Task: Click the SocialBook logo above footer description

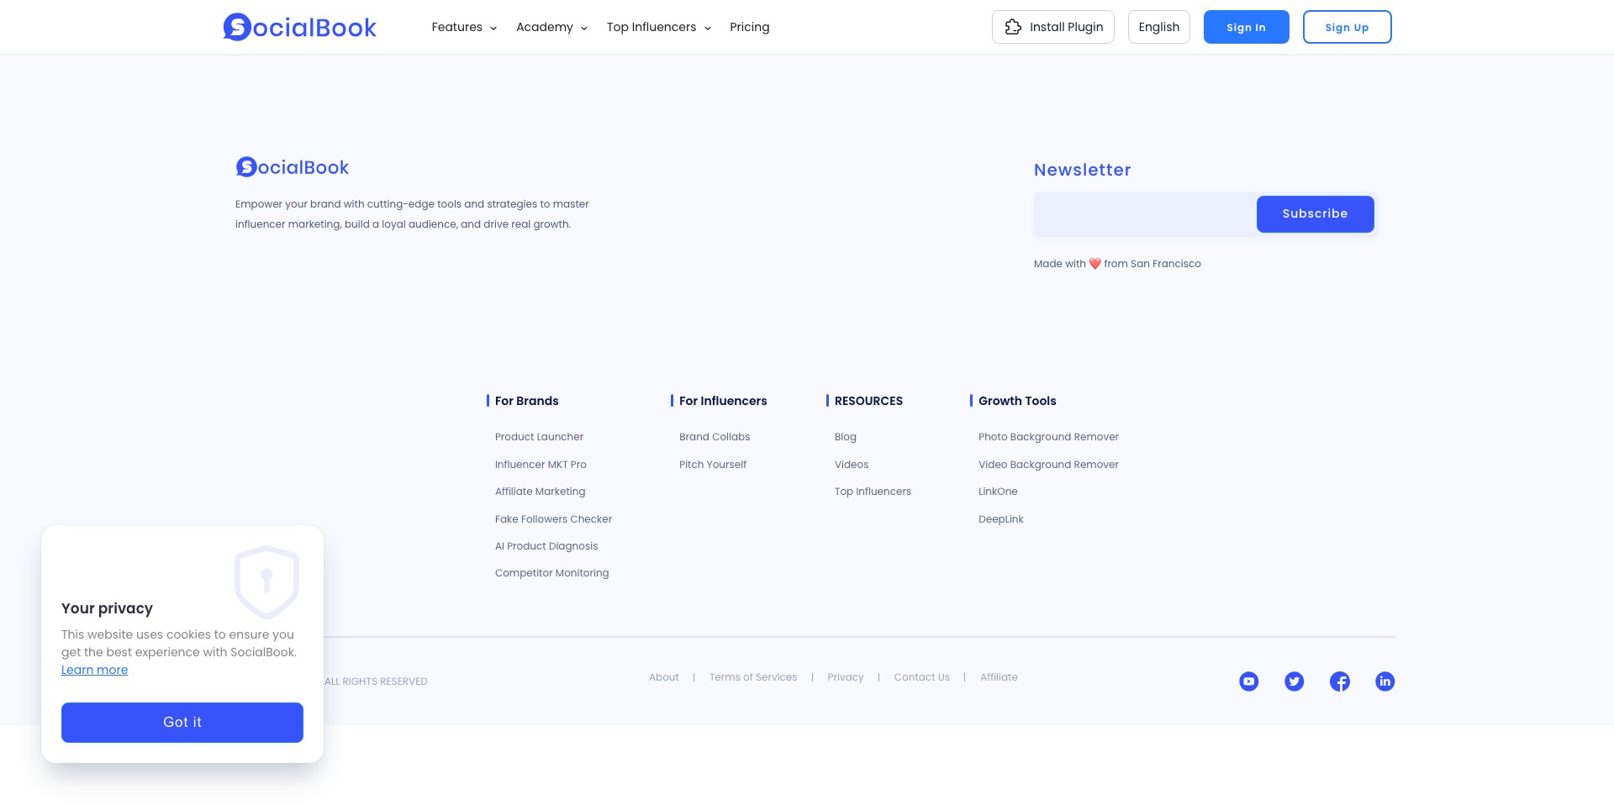Action: 292,167
